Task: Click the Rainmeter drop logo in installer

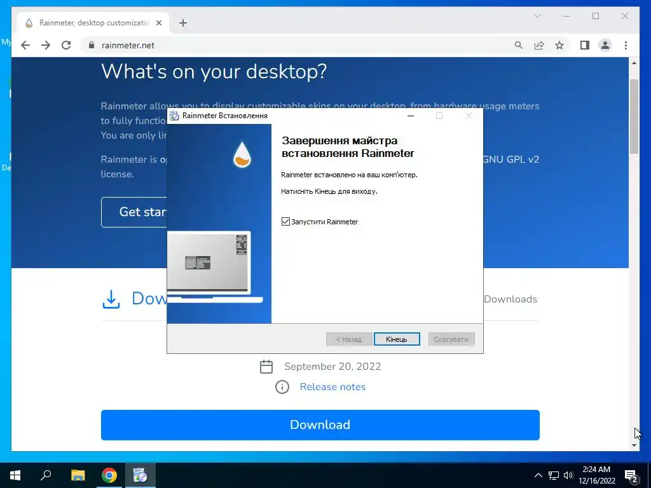Action: point(242,155)
